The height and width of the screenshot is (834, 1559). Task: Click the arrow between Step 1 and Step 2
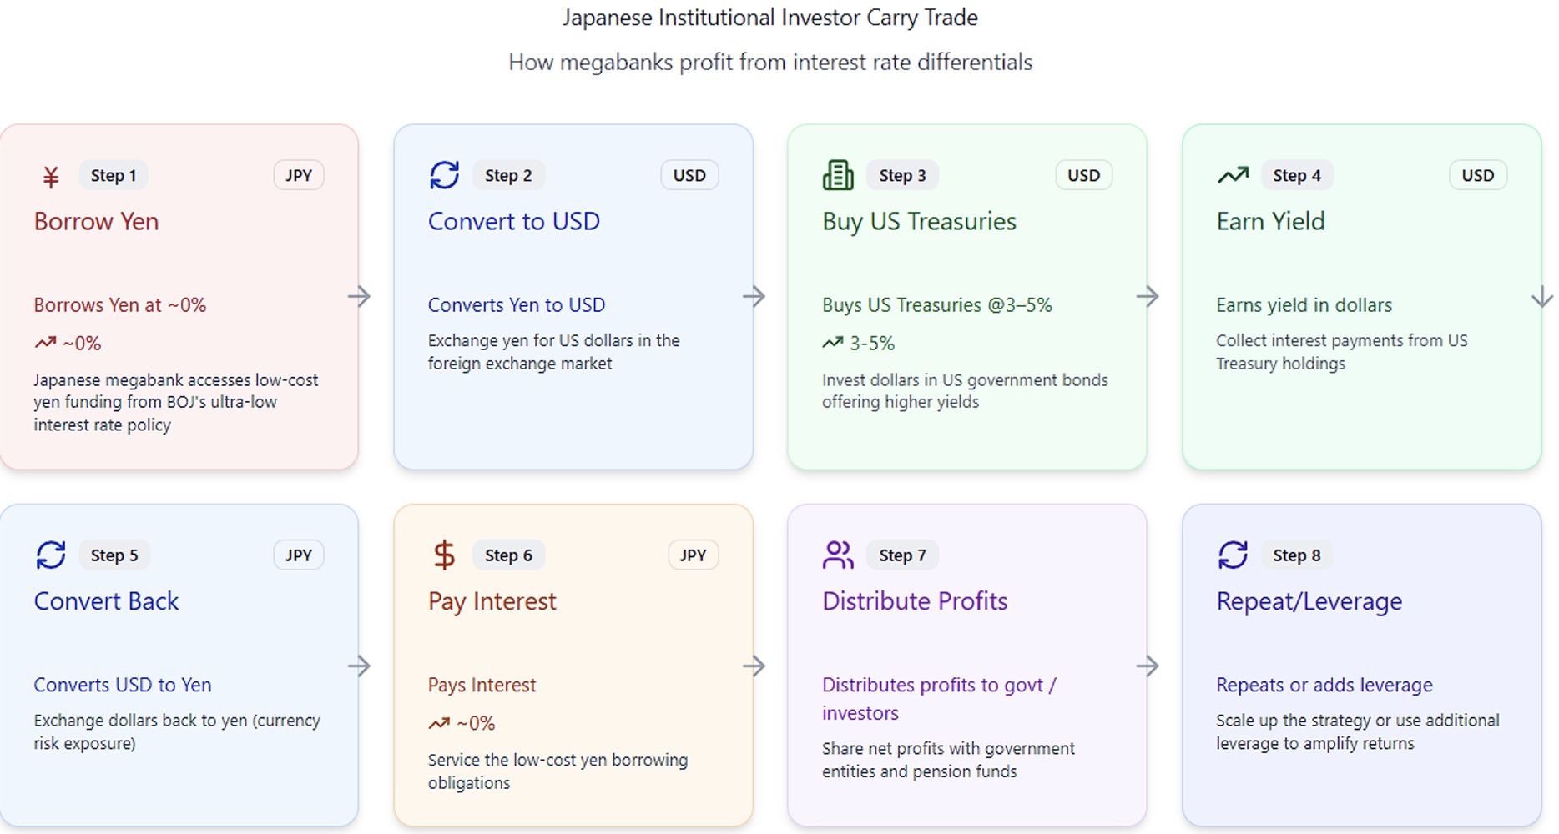coord(360,296)
